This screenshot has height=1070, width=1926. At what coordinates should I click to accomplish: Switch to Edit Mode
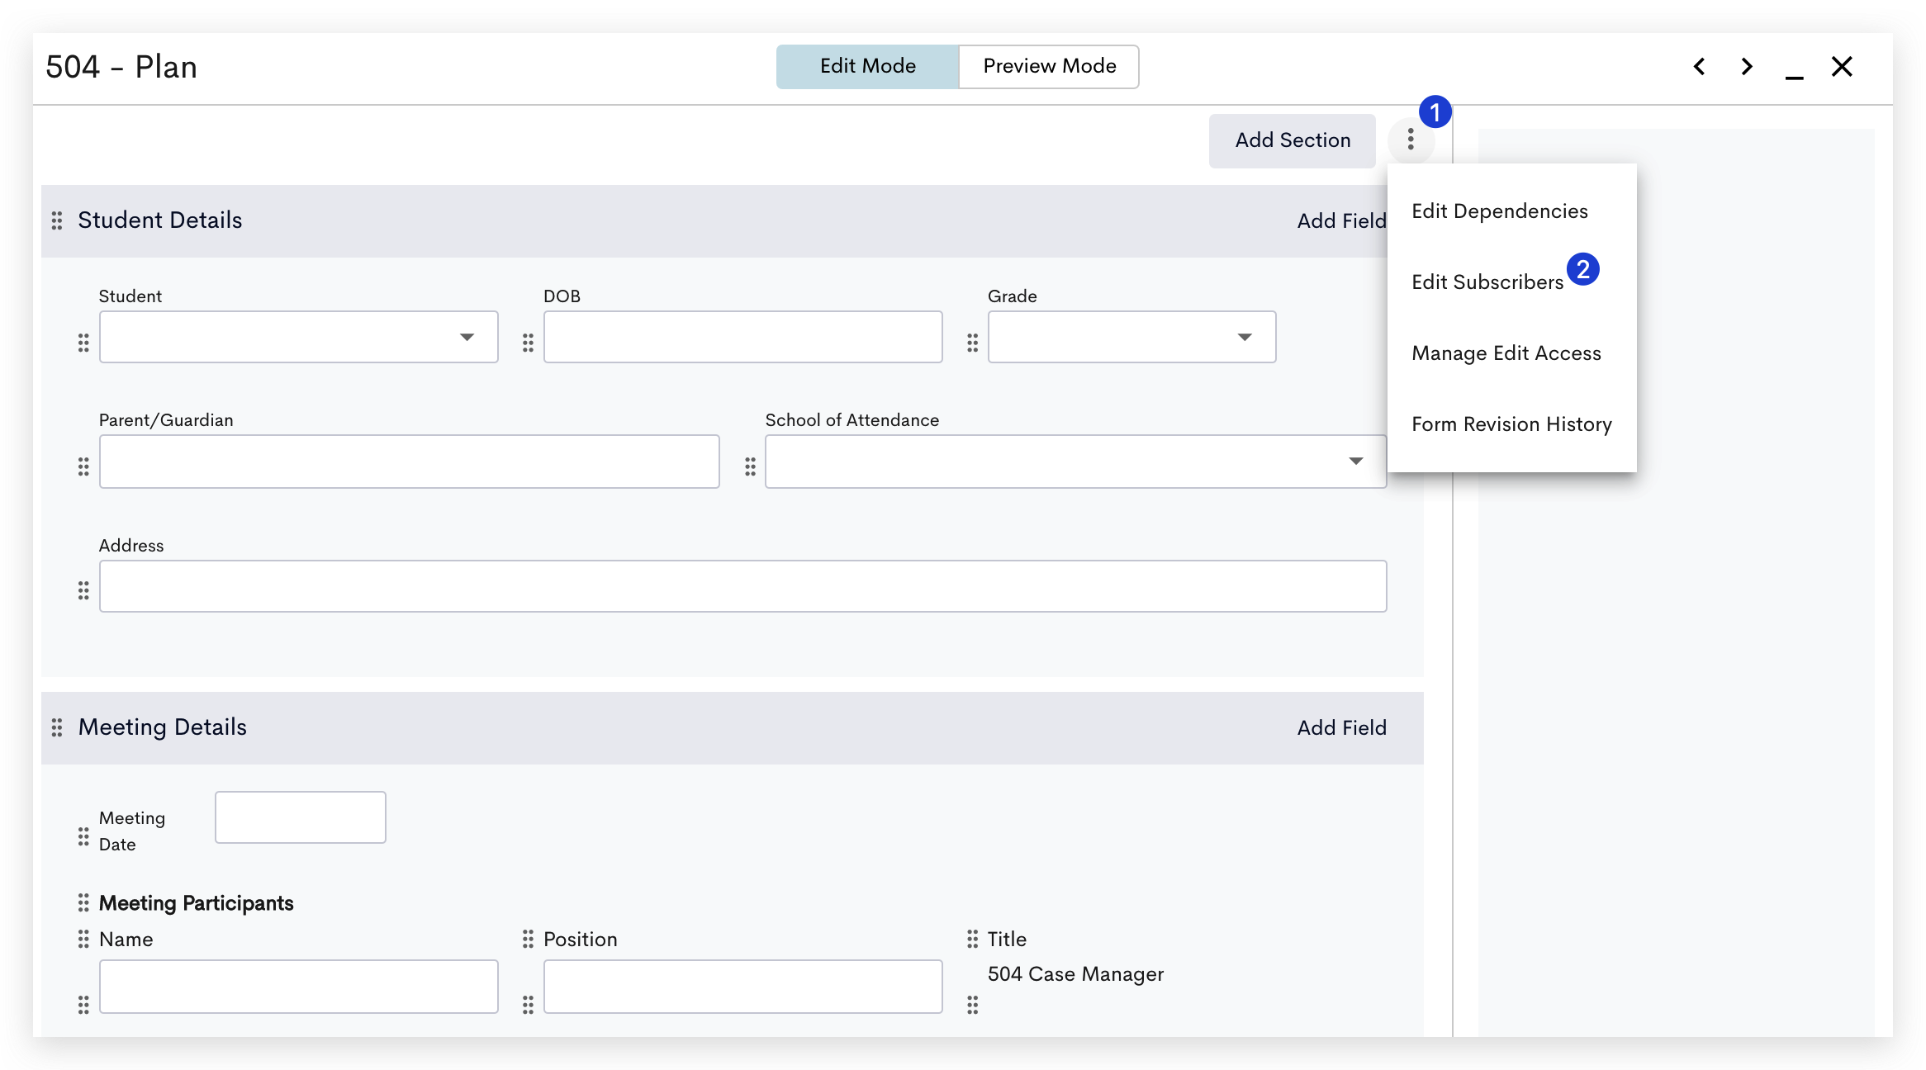(x=867, y=66)
